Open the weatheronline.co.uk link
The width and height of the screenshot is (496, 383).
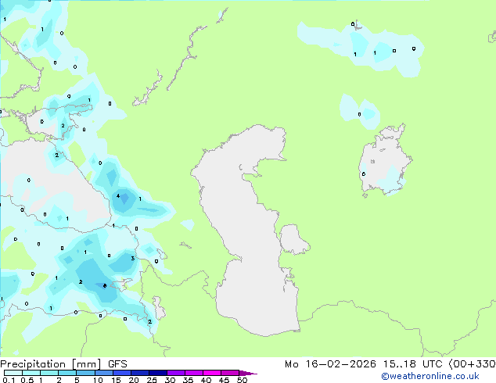[x=430, y=376]
